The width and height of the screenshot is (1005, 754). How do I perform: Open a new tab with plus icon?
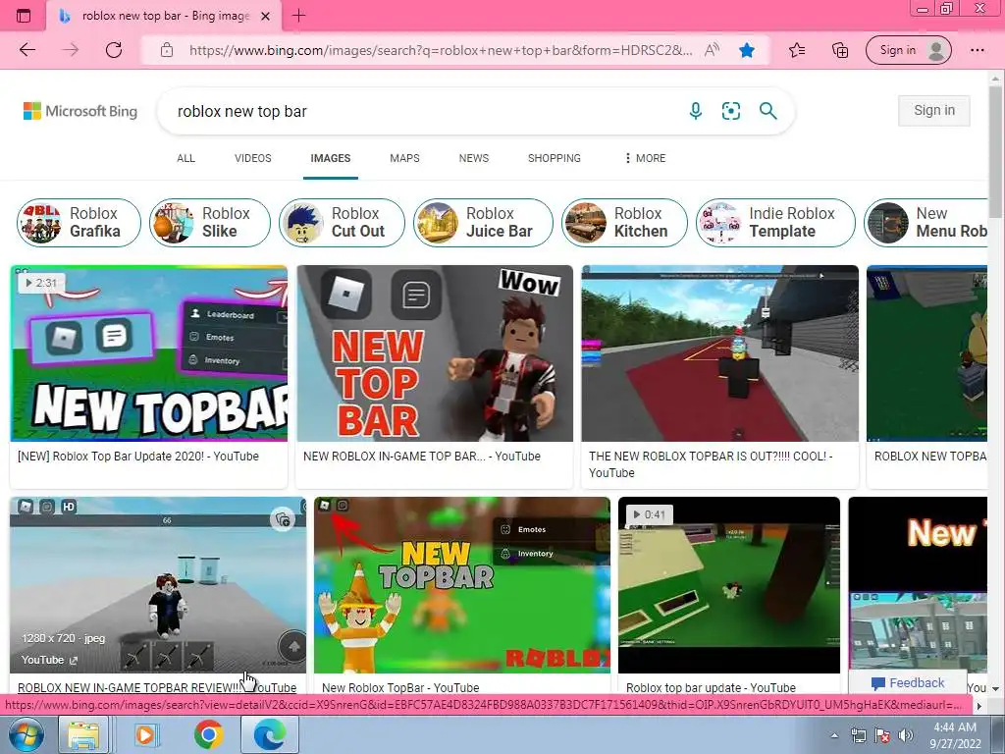click(x=298, y=16)
